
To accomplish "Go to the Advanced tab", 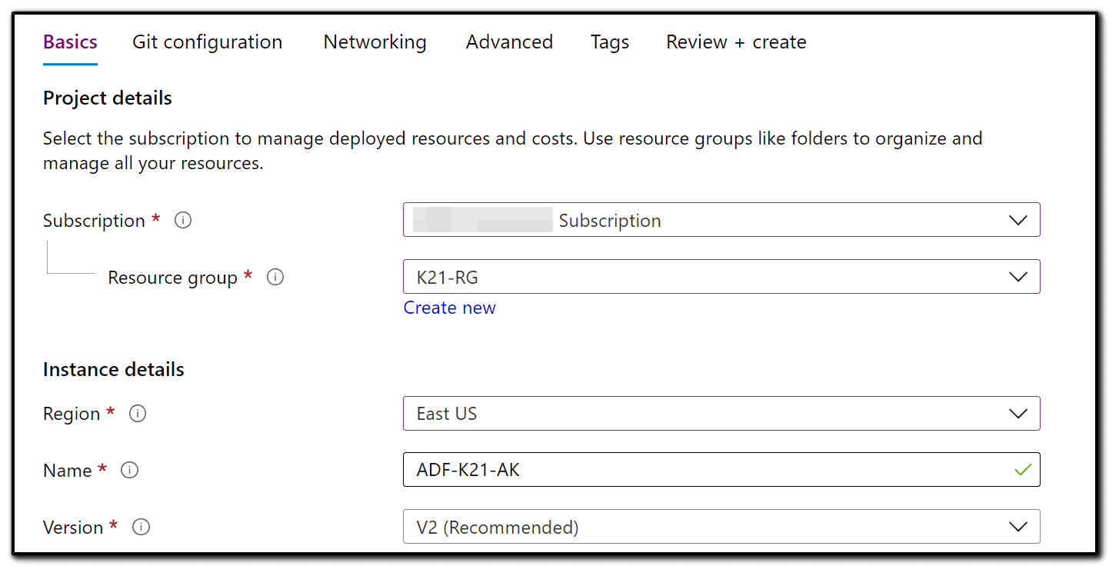I will 509,42.
